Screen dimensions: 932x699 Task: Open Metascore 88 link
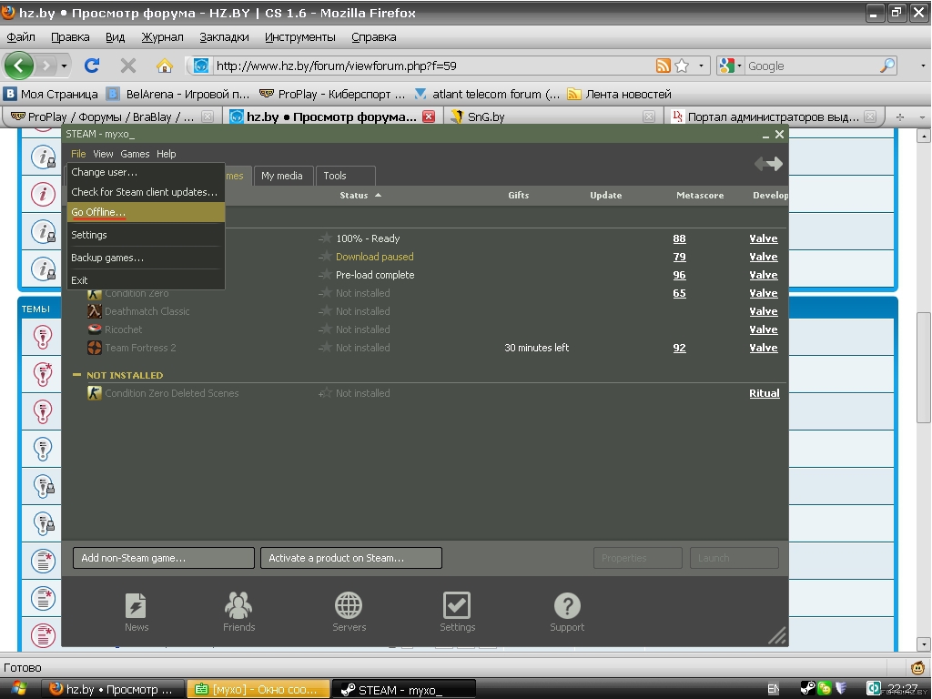point(679,238)
